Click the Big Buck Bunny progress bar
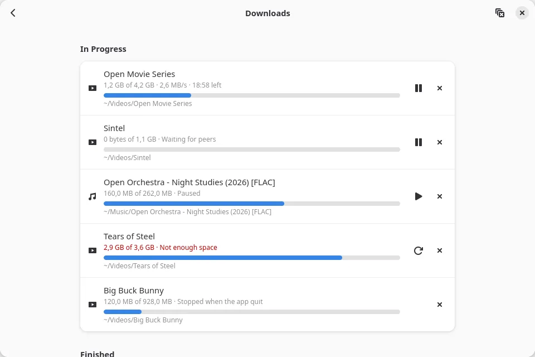The height and width of the screenshot is (357, 535). pos(252,312)
